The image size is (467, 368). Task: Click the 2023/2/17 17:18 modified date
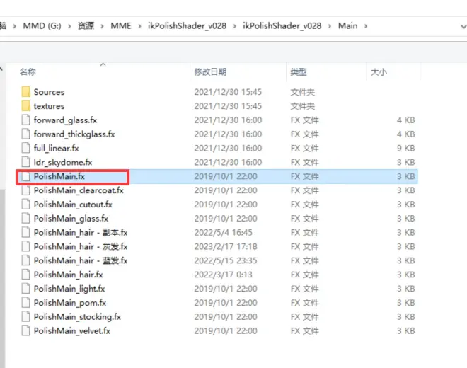point(226,246)
